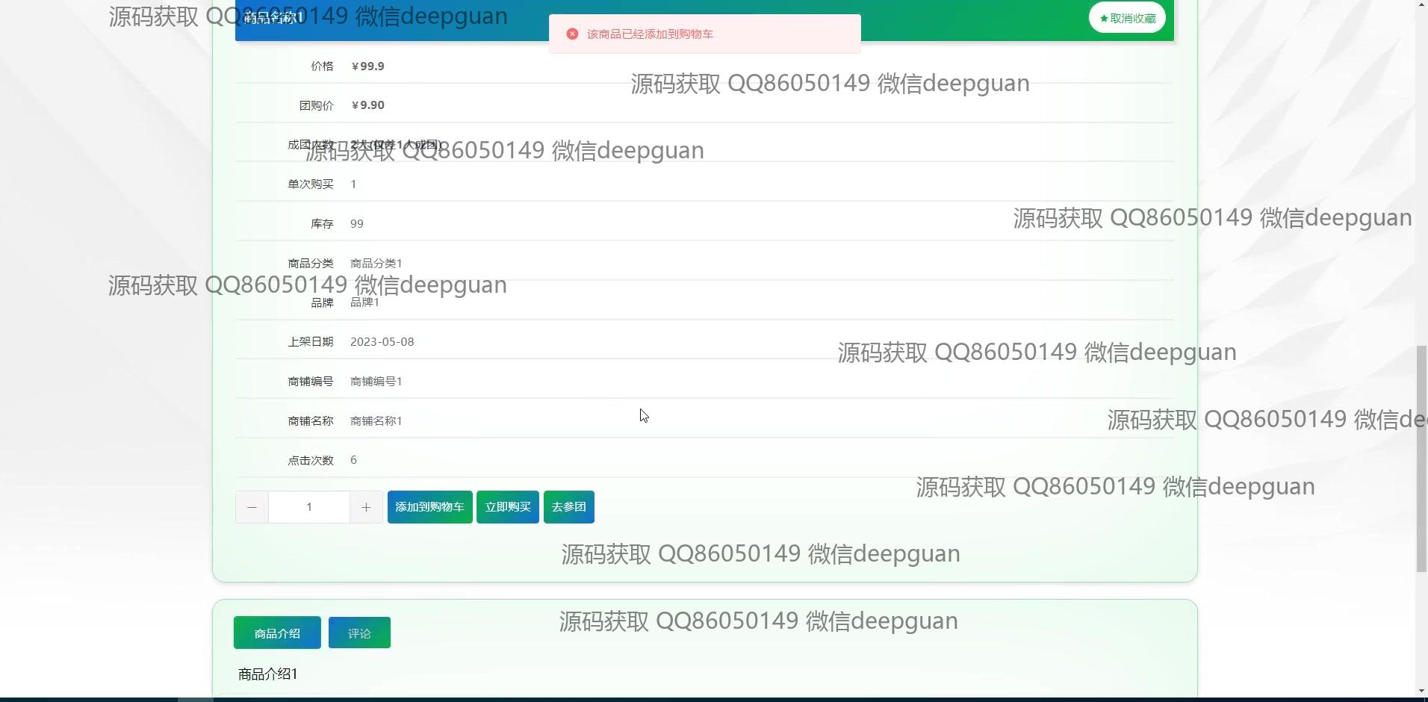The height and width of the screenshot is (702, 1428).
Task: Click the 商品分类1 category value
Action: tap(376, 264)
